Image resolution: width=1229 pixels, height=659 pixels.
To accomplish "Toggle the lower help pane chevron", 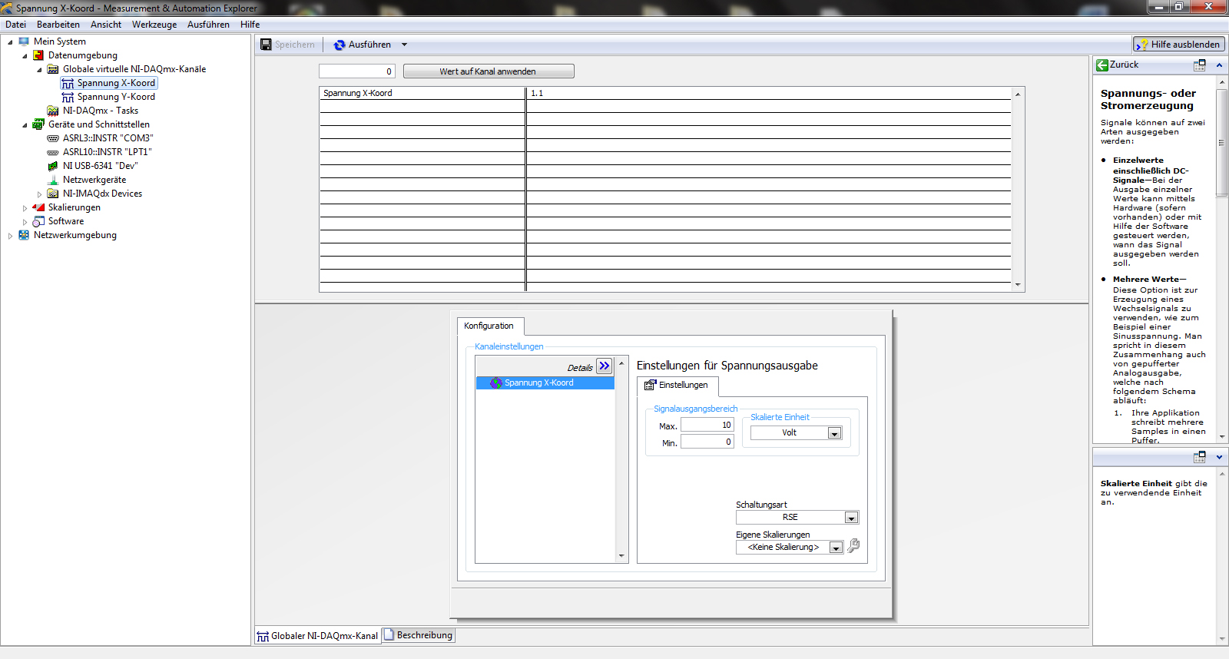I will 1219,457.
